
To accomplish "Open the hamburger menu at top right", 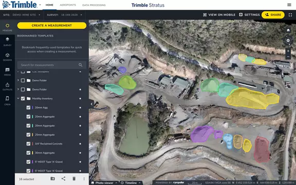I will point(289,5).
